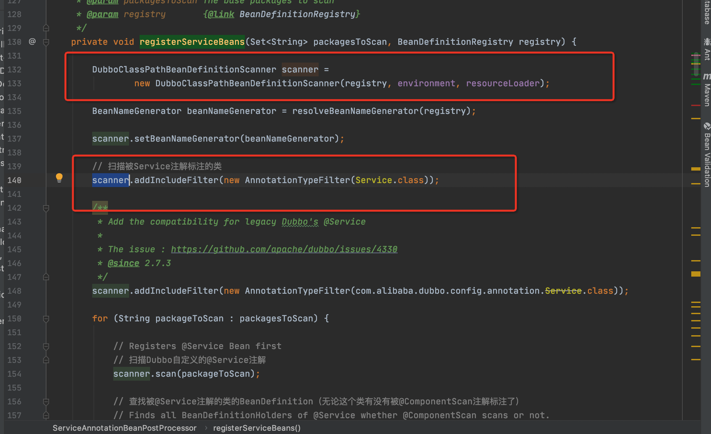The height and width of the screenshot is (434, 711).
Task: Fold the doc comment starting at line 142
Action: tap(46, 208)
